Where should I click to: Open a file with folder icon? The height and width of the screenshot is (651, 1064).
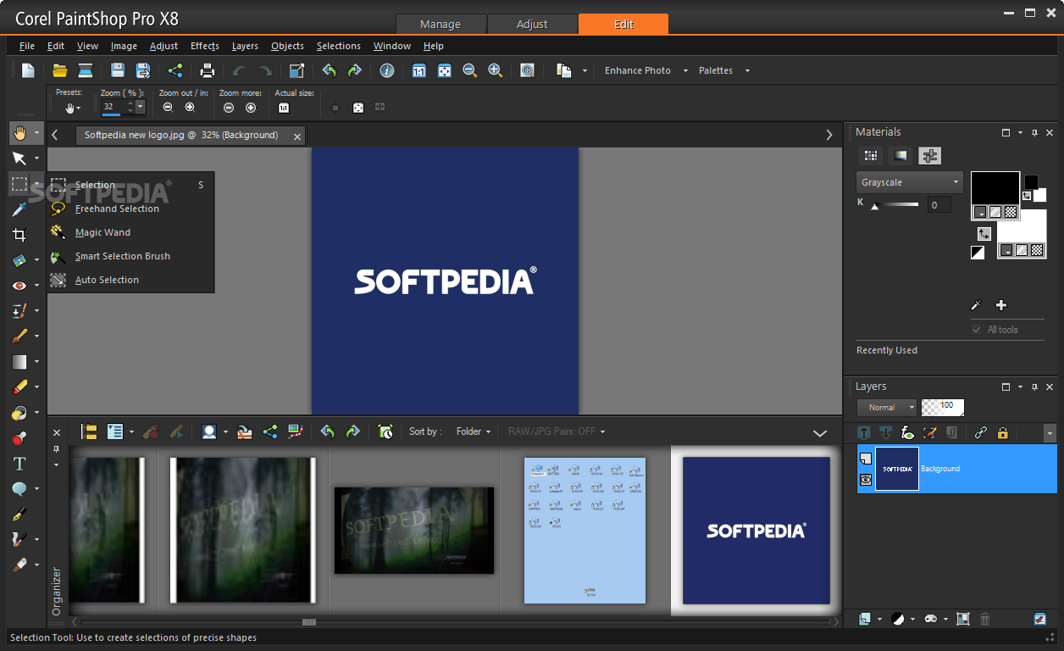(59, 70)
